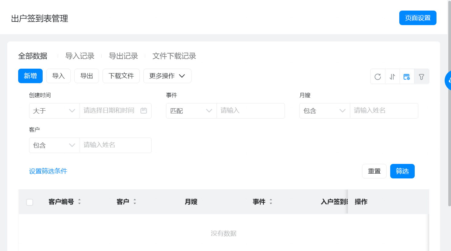
Task: Click the 入户签到 column header
Action: tap(334, 202)
